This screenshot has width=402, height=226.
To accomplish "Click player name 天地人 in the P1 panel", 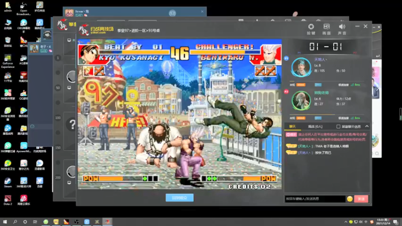I will 321,60.
